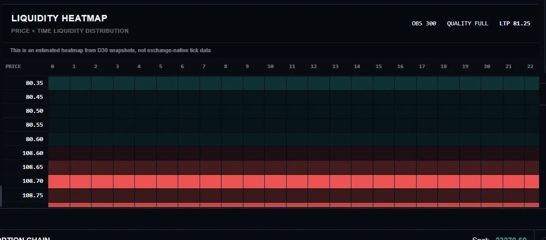Click time column header 9
The height and width of the screenshot is (240, 546).
tap(247, 67)
